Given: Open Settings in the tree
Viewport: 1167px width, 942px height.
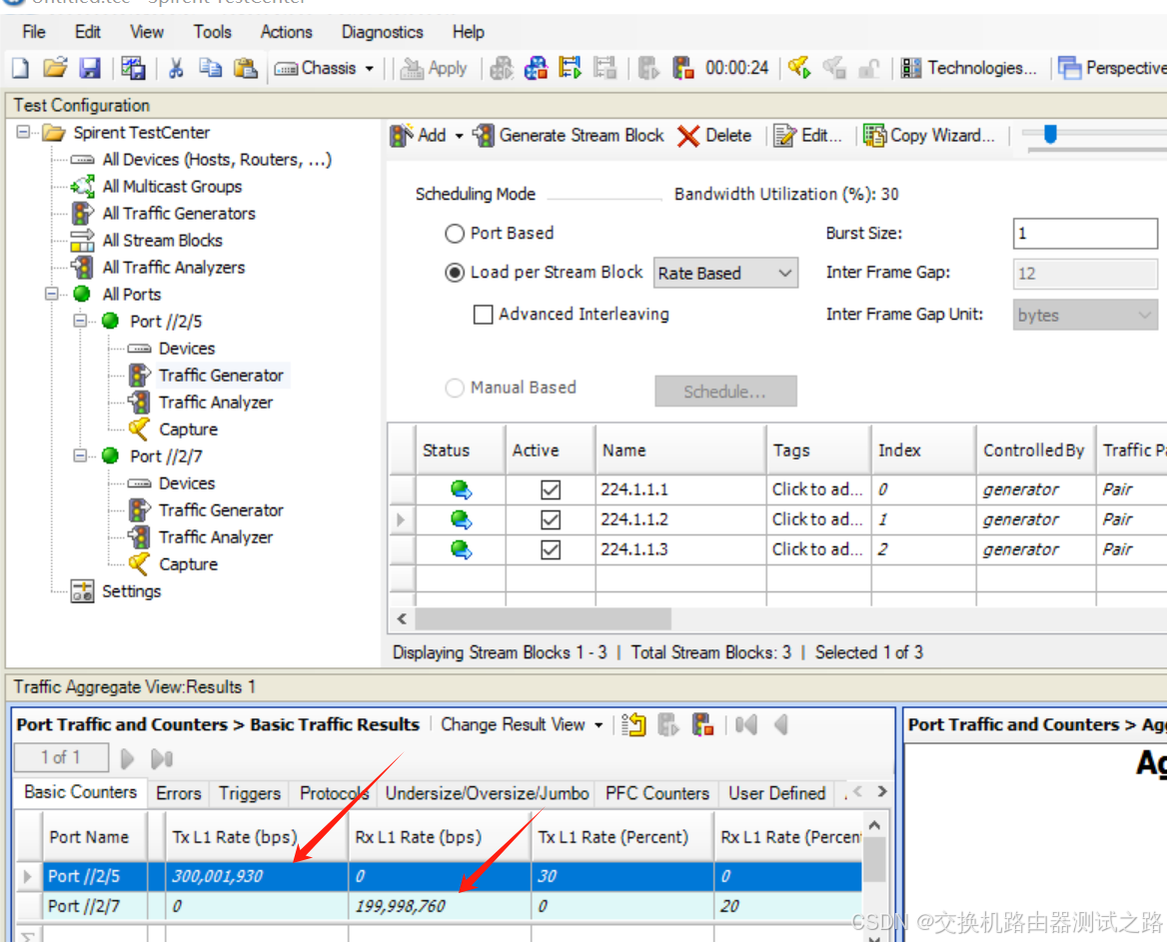Looking at the screenshot, I should coord(131,590).
